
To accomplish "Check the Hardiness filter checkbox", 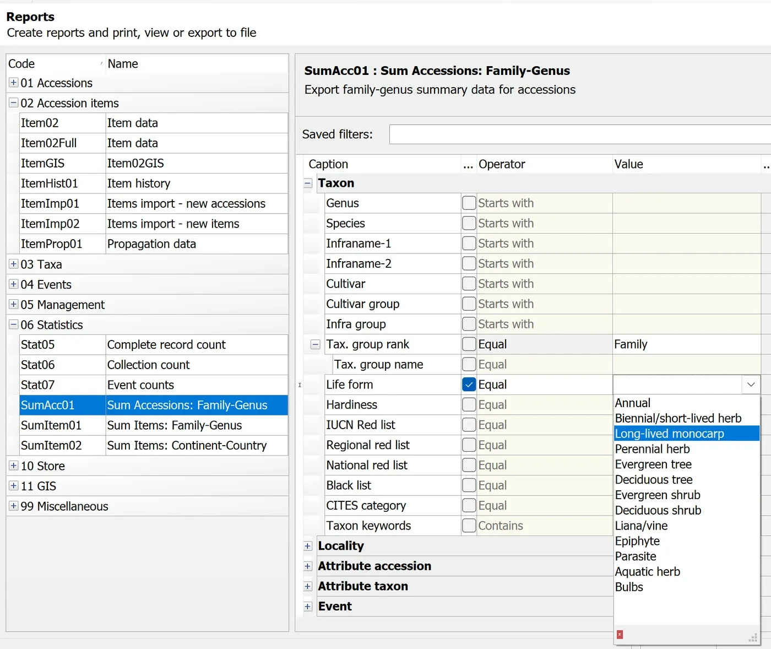I will [469, 404].
